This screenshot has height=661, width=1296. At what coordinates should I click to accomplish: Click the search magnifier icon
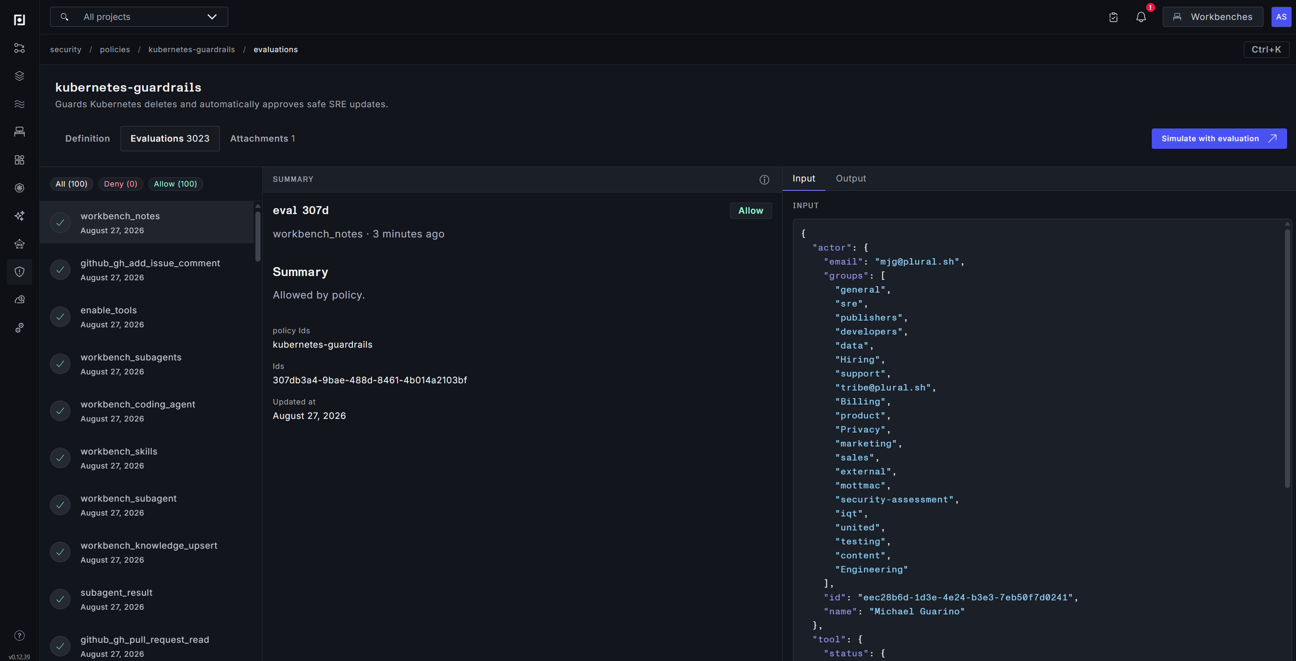coord(64,17)
